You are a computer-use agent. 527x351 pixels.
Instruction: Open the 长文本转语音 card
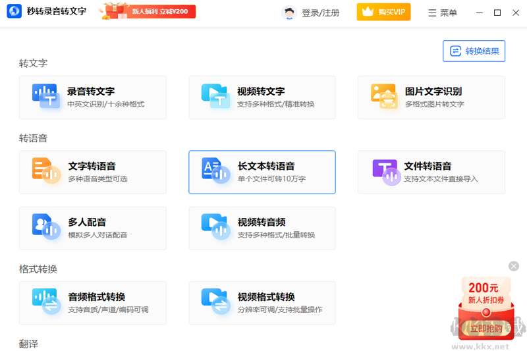click(262, 172)
